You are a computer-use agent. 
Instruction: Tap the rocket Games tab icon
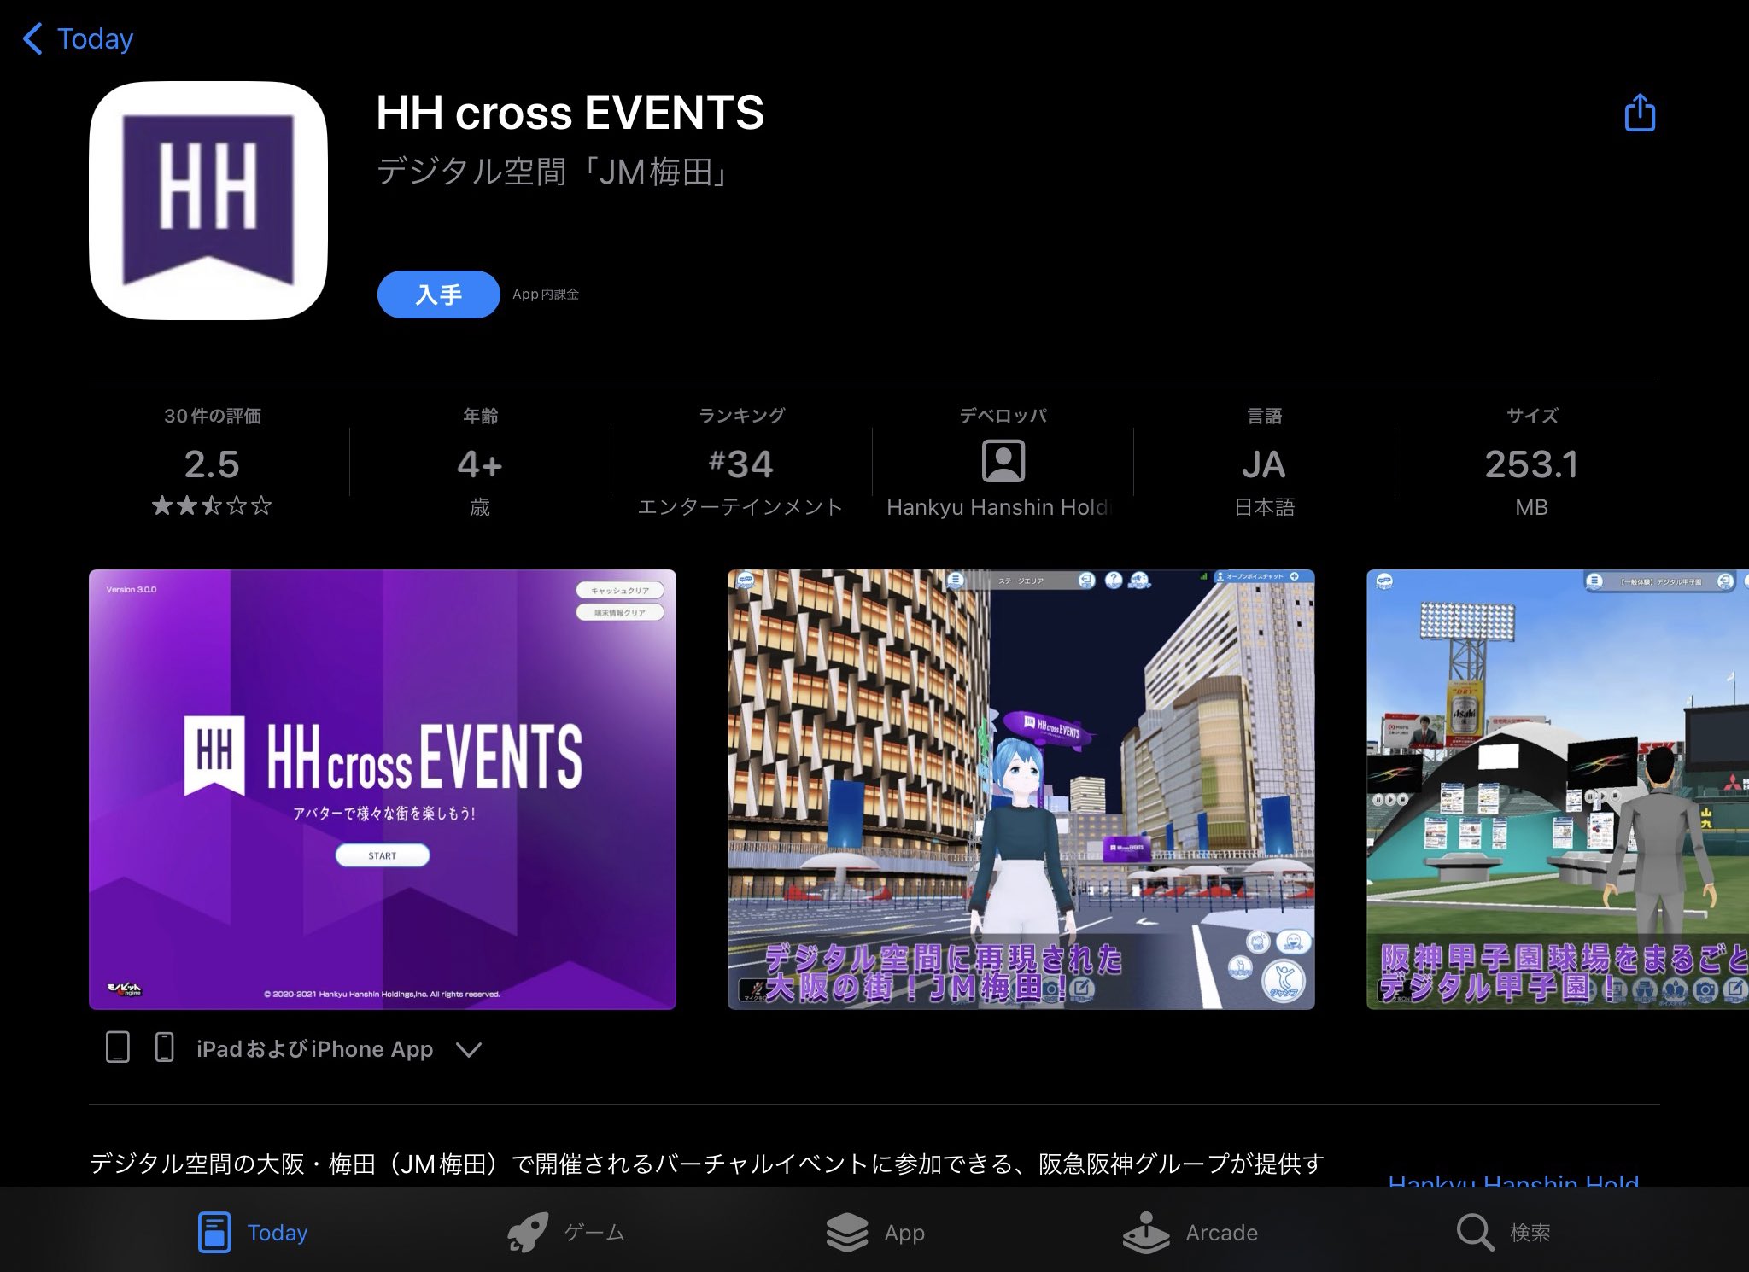(x=528, y=1233)
